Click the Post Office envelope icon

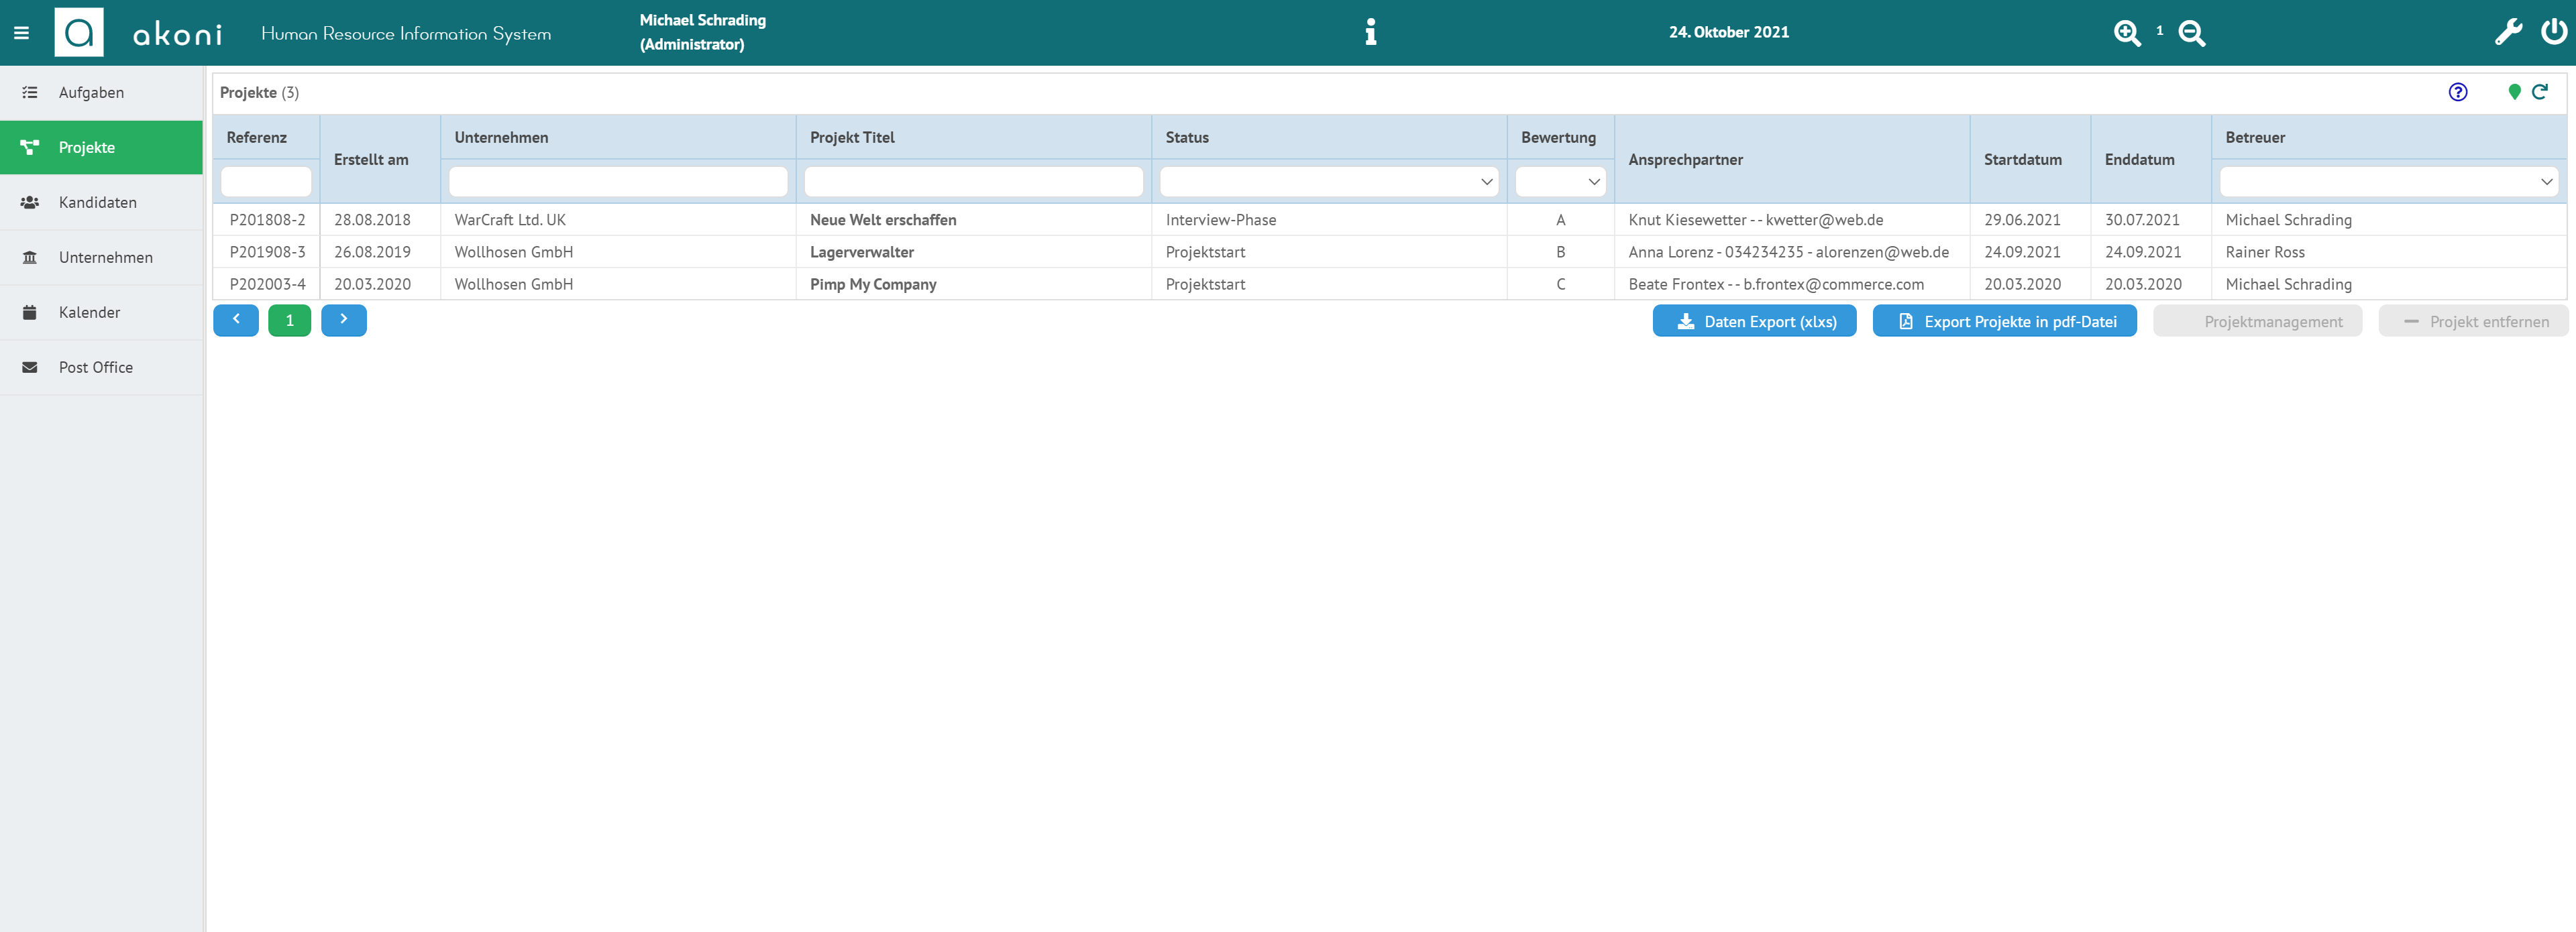30,367
